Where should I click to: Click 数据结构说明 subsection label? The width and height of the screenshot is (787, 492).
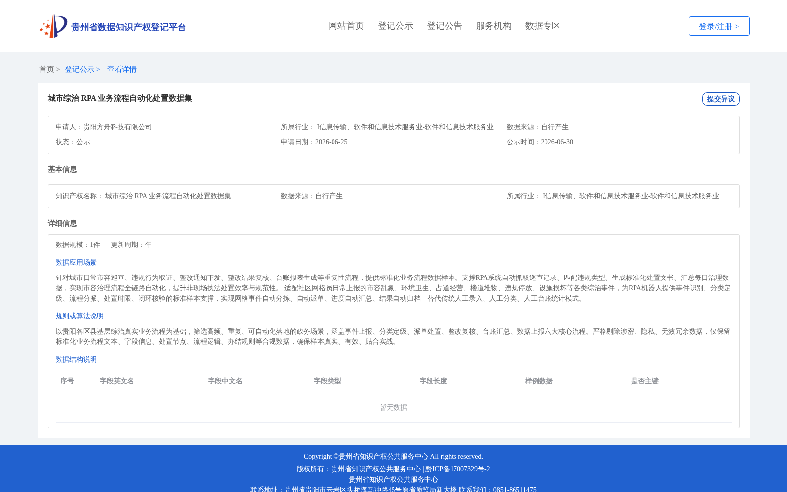[x=76, y=359]
